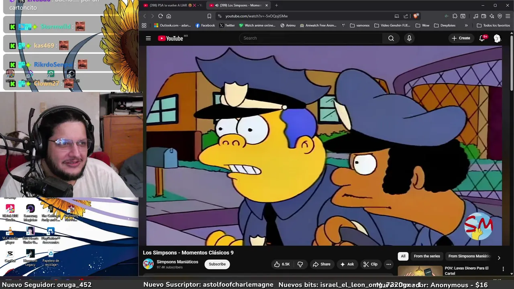Open PlayStation Accessories desktop shortcut
This screenshot has height=289, width=514.
pyautogui.click(x=51, y=235)
